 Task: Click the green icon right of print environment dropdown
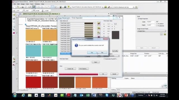click(x=106, y=7)
